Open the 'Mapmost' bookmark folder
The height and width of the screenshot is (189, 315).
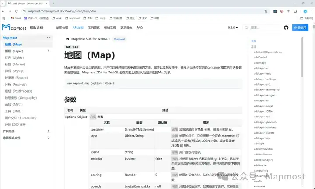click(72, 18)
